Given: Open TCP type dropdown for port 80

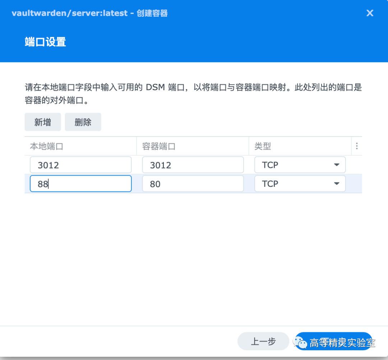Looking at the screenshot, I should (x=300, y=184).
